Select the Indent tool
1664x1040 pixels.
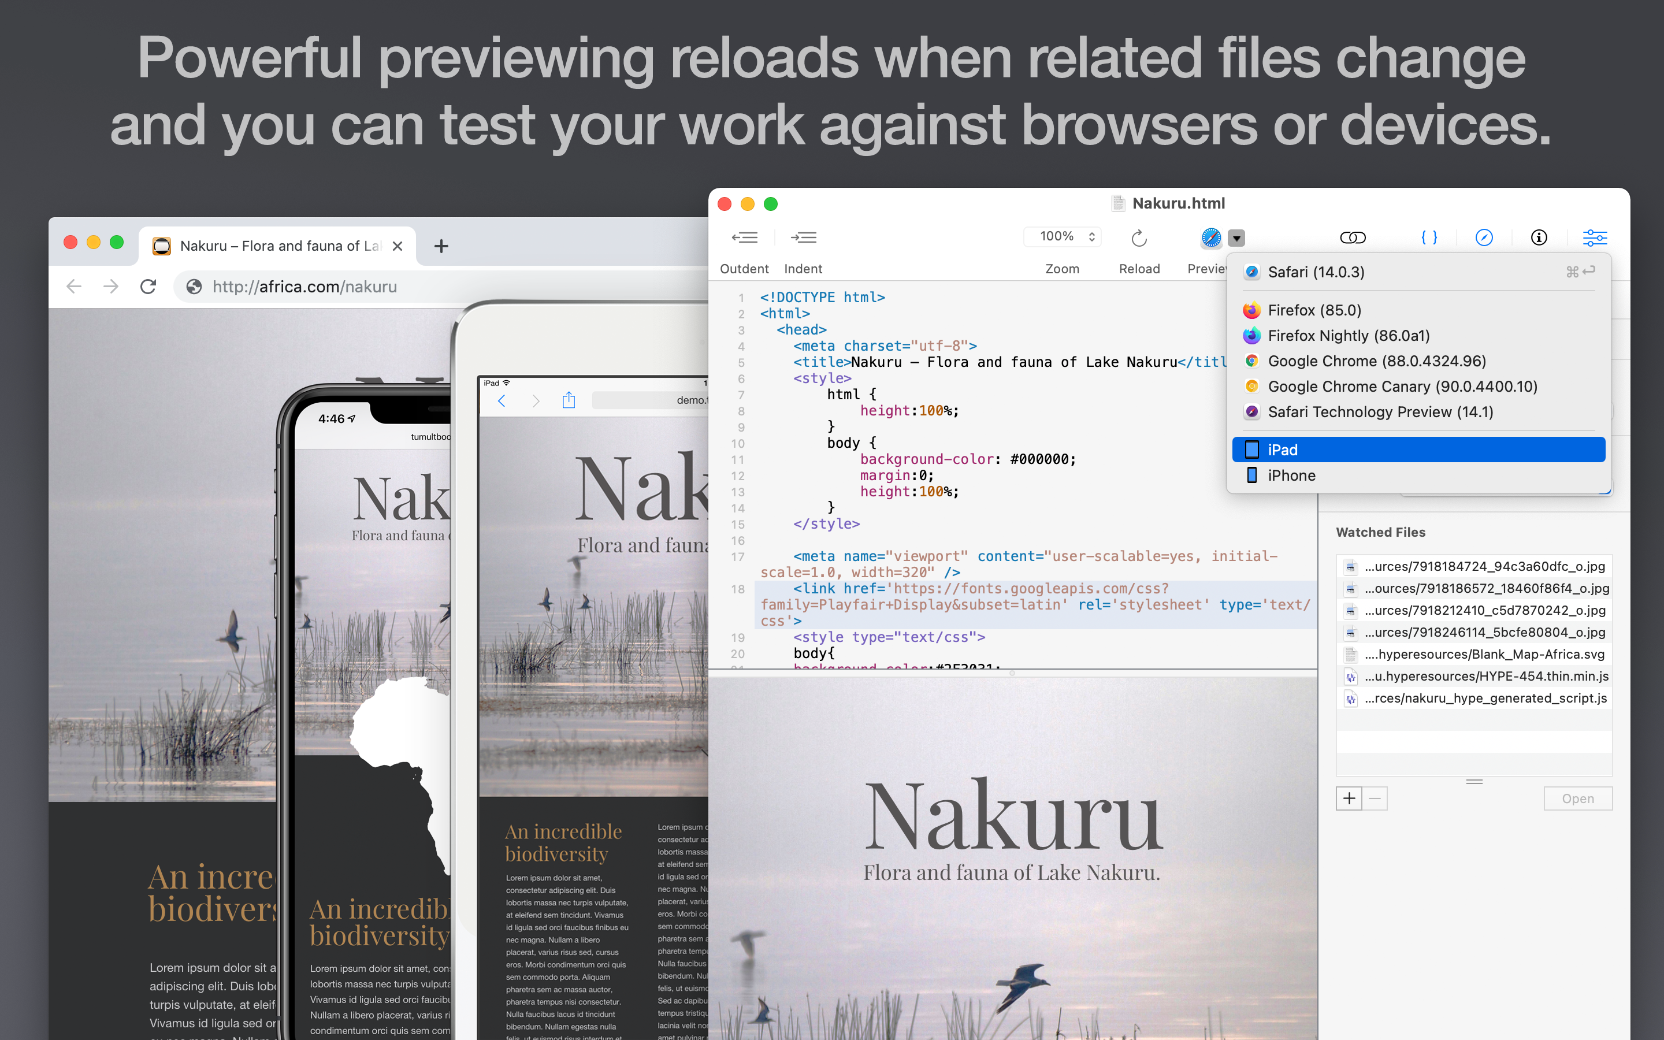(804, 237)
